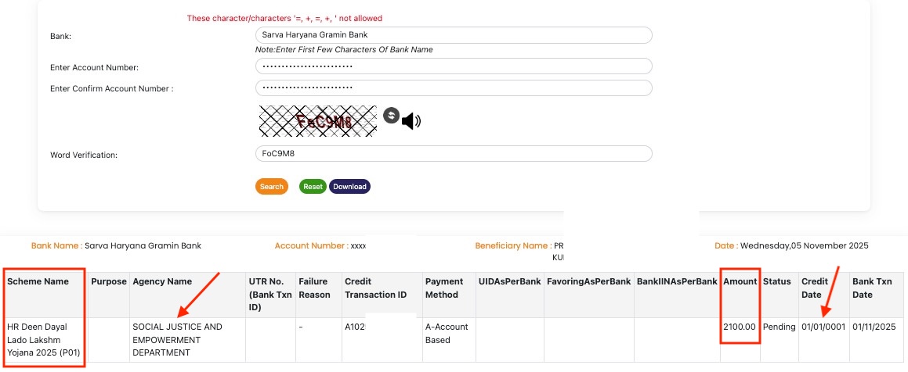Click the Status column header
The image size is (908, 372).
(777, 281)
